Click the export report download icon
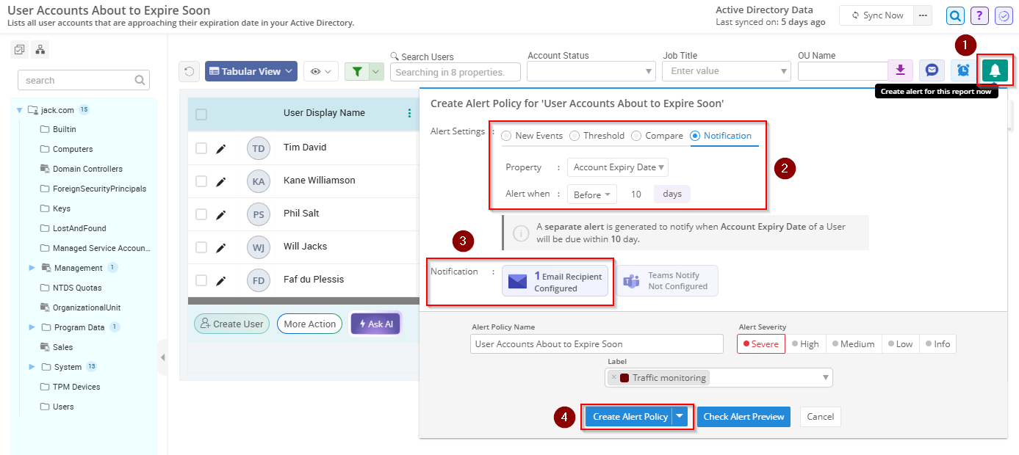The width and height of the screenshot is (1019, 455). (x=900, y=70)
